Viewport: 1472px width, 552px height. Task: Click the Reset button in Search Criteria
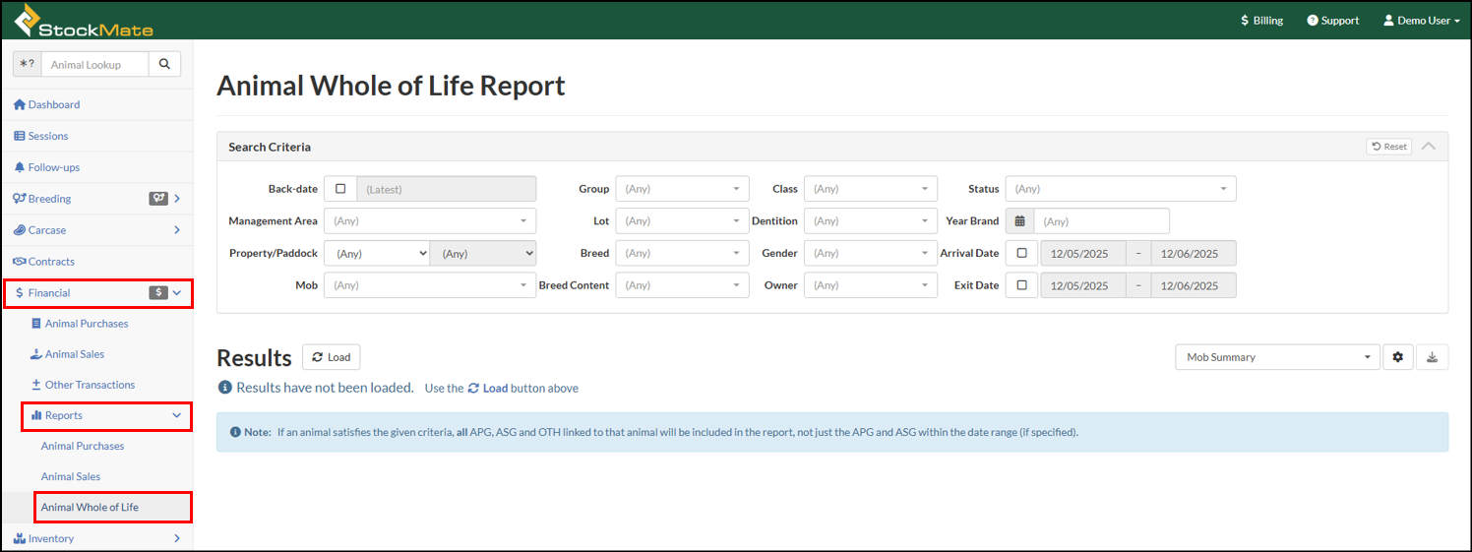pyautogui.click(x=1388, y=147)
